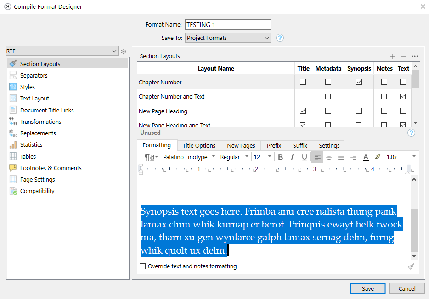Click the highlighter color icon

pyautogui.click(x=378, y=157)
